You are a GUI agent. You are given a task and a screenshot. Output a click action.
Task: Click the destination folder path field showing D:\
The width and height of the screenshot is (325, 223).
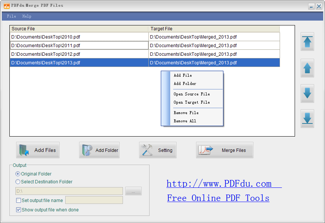click(69, 191)
